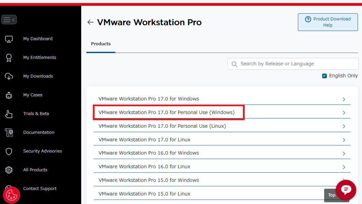
Task: Open Documentation from the sidebar icon
Action: (9, 132)
